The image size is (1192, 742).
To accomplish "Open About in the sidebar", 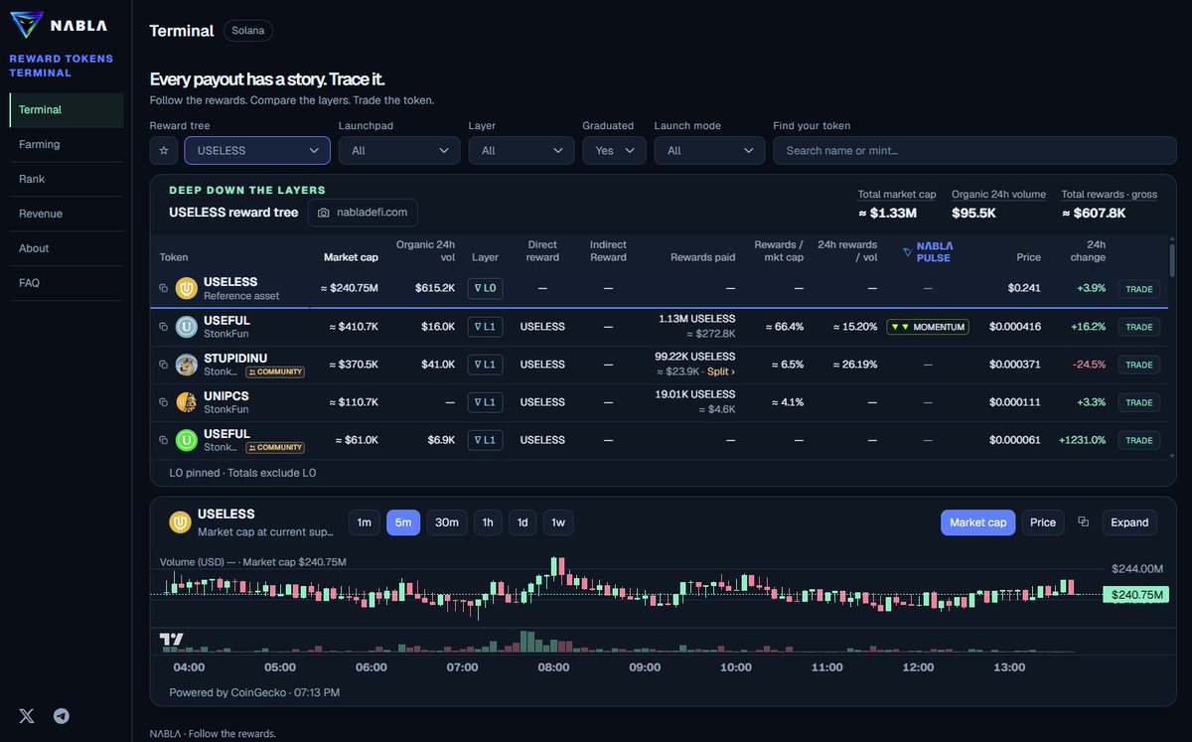I will (67, 248).
